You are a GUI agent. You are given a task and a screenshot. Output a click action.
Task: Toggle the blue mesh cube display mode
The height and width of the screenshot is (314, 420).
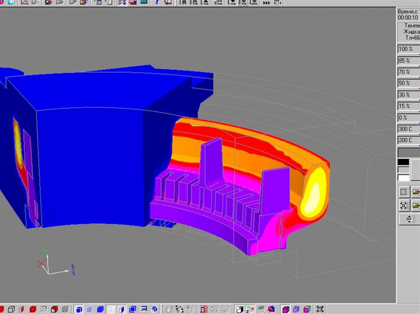tap(100, 309)
